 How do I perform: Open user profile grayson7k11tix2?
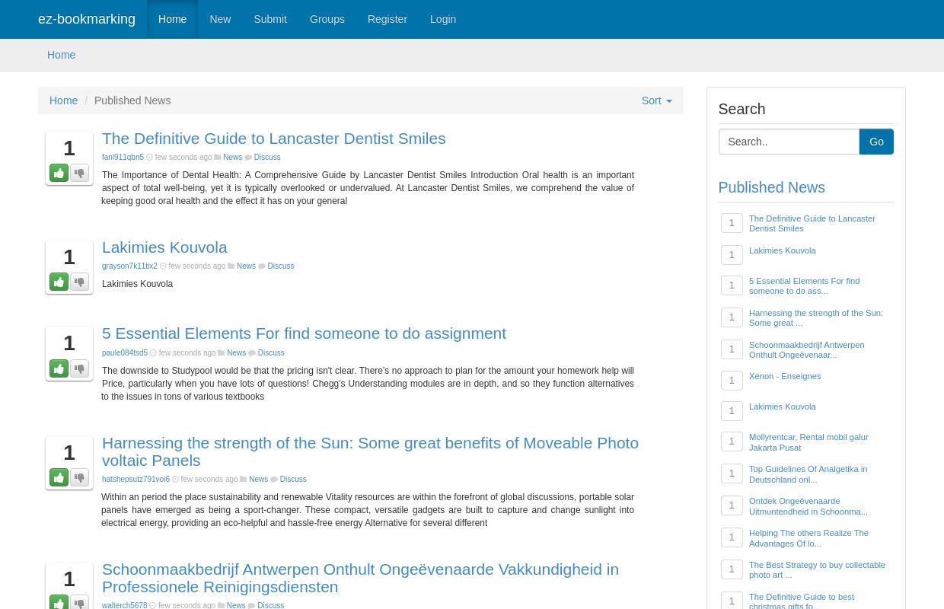pos(129,266)
